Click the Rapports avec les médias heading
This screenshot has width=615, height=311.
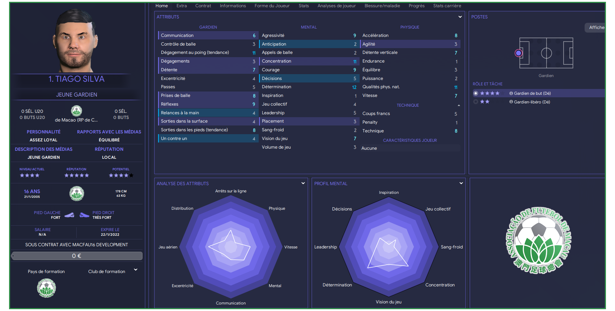[x=109, y=132]
